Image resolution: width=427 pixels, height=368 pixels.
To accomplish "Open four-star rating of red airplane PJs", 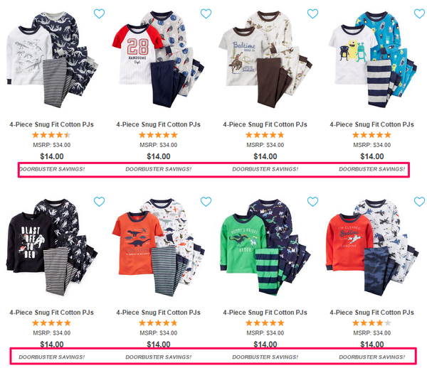I will [371, 323].
